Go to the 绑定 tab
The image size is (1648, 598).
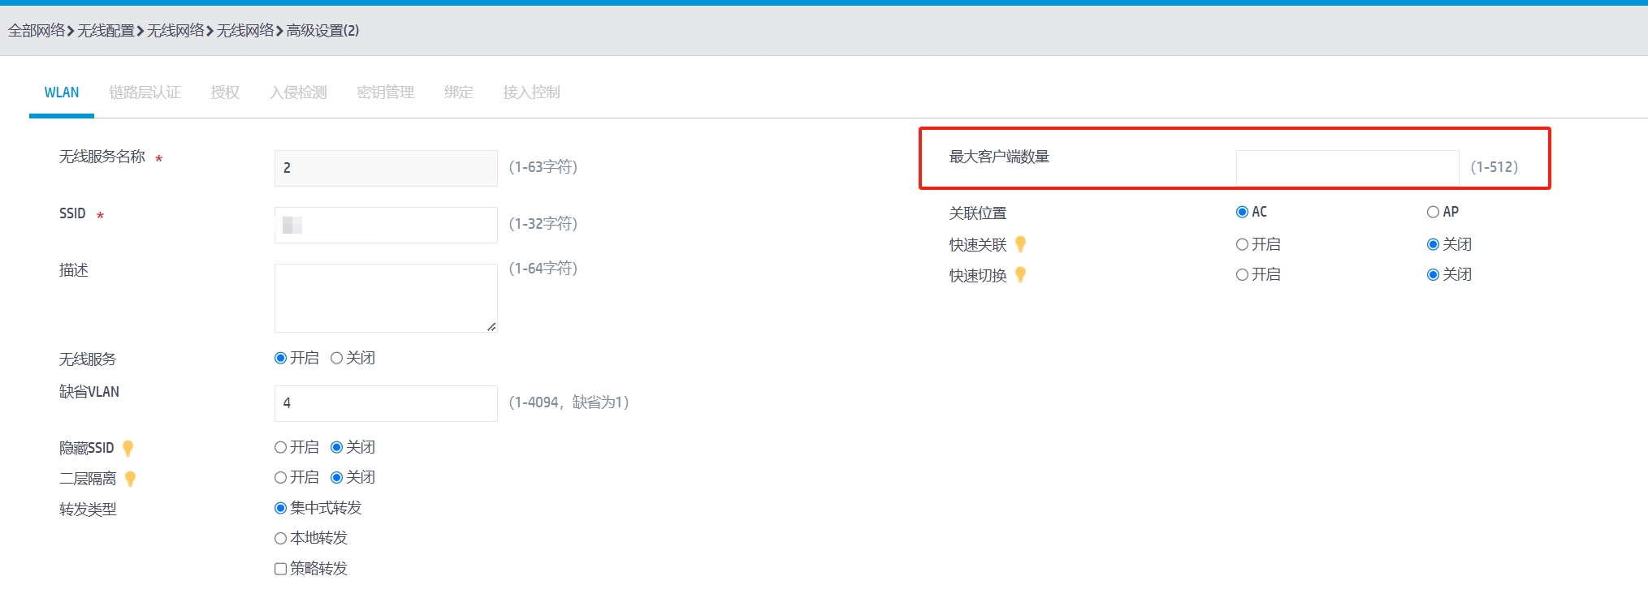pos(458,92)
